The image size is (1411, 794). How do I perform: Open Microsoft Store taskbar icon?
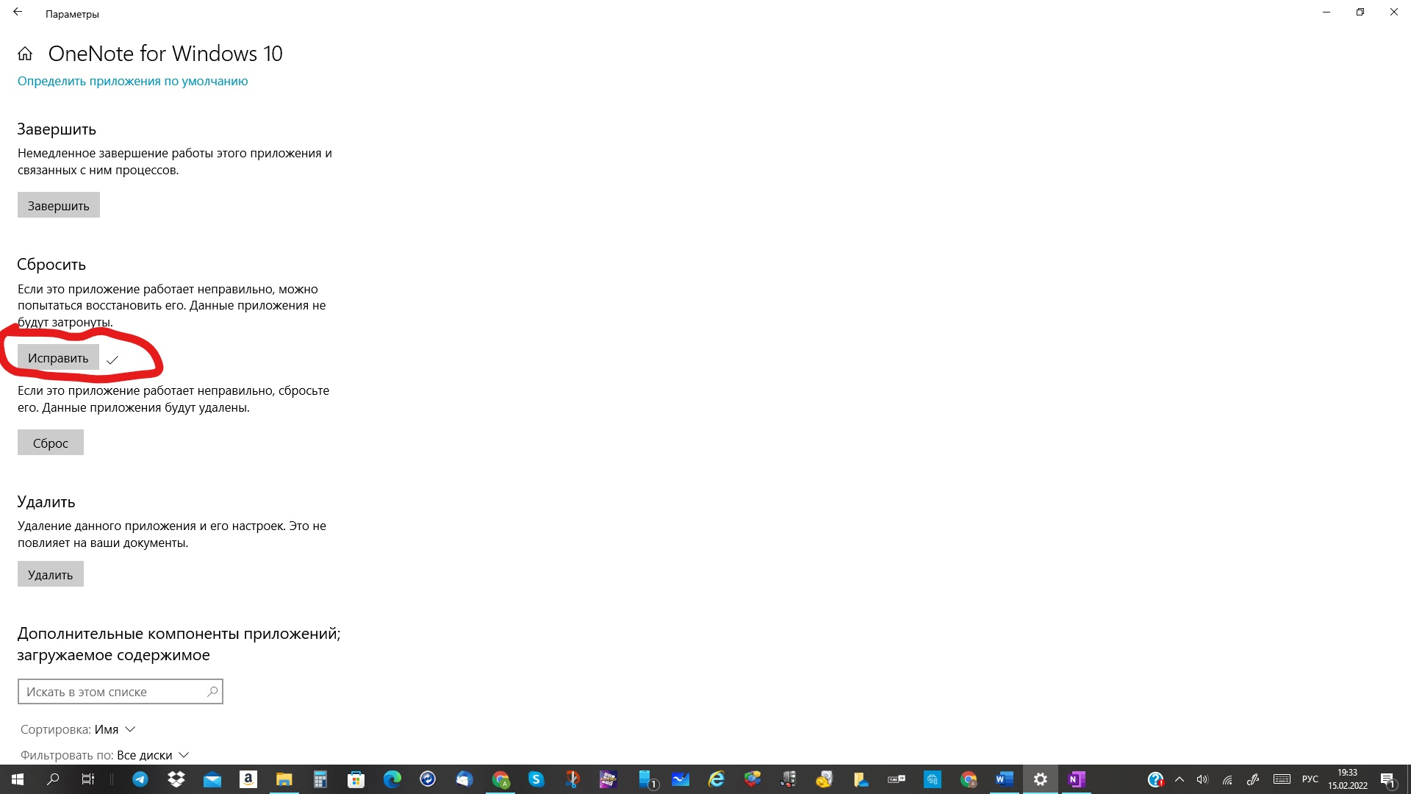[356, 779]
